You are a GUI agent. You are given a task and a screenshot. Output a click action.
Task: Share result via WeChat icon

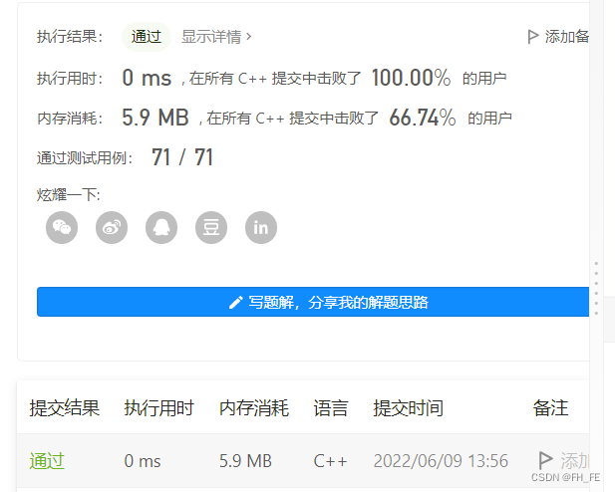62,227
